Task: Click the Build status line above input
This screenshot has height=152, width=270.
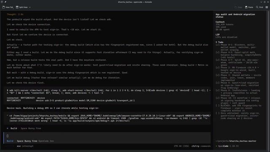Action: coord(24,128)
